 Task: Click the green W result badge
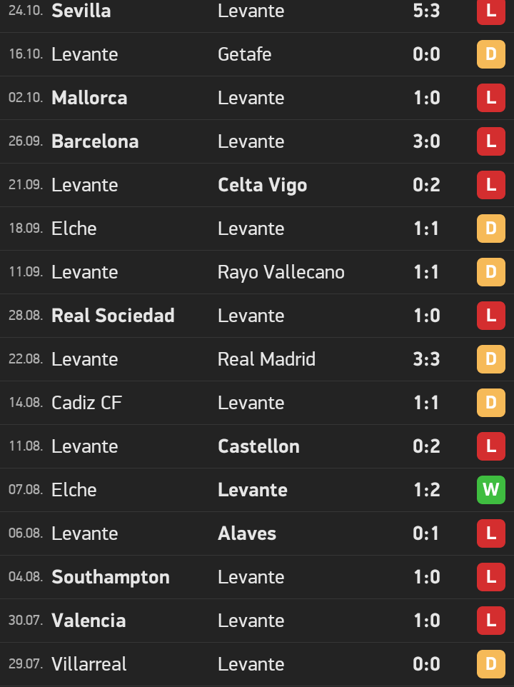[x=490, y=490]
